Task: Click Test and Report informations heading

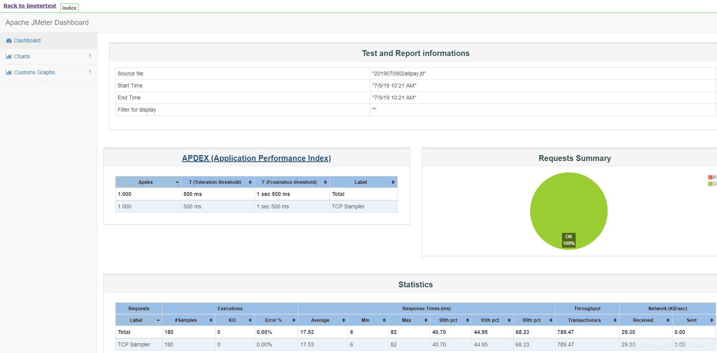Action: tap(416, 53)
